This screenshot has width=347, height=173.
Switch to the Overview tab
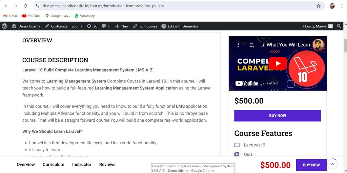coord(26,165)
